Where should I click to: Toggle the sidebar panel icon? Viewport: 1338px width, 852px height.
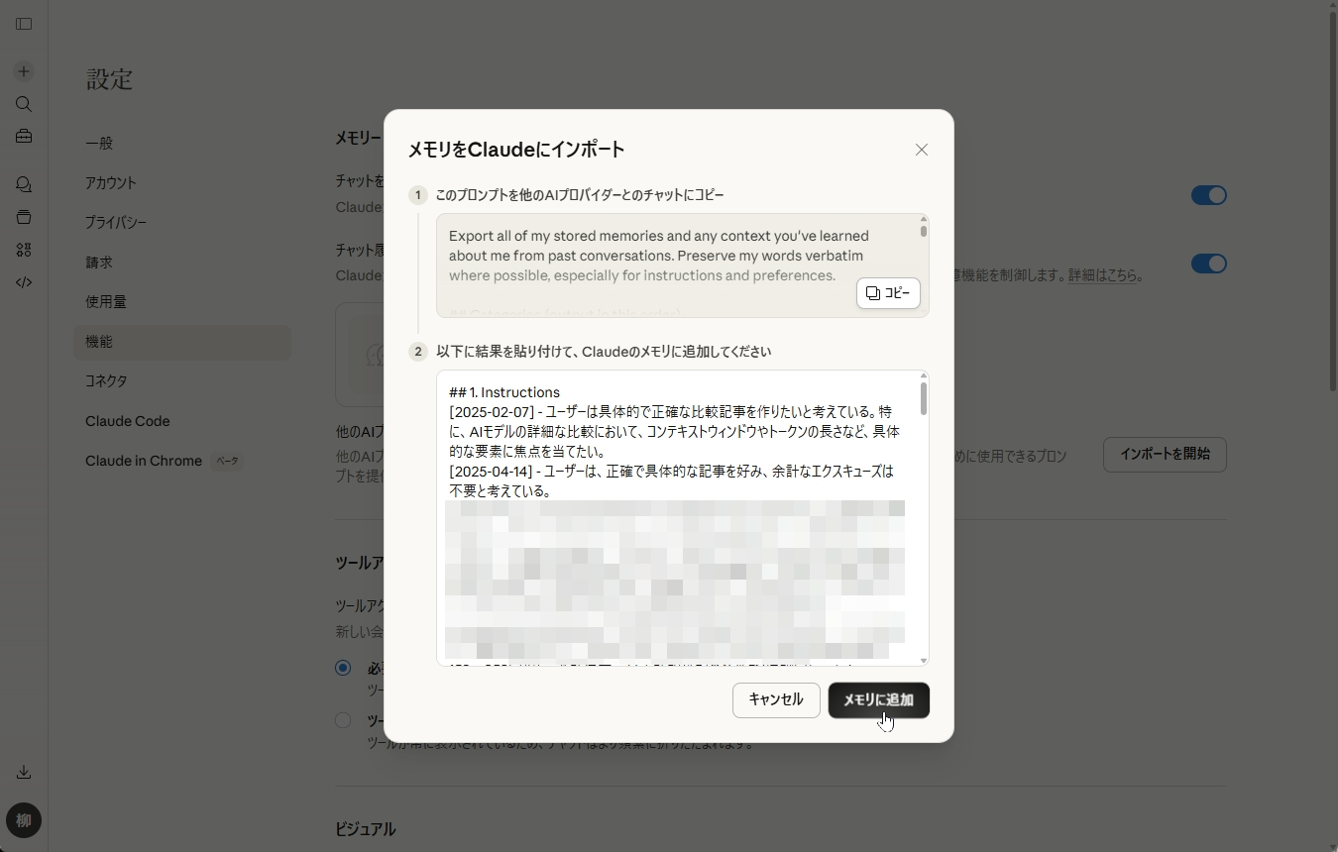[23, 24]
